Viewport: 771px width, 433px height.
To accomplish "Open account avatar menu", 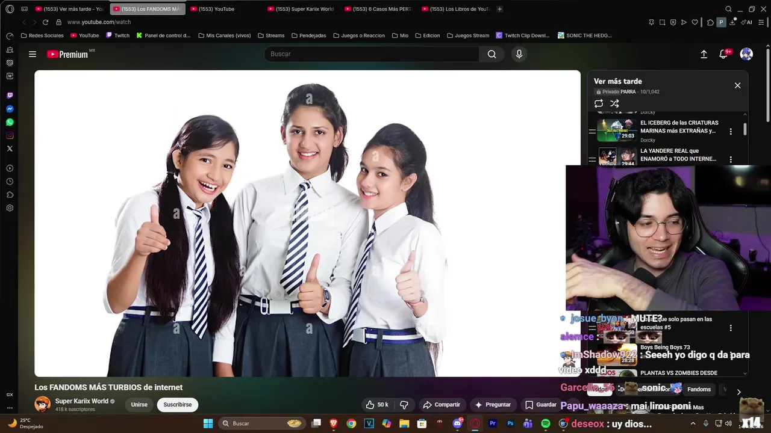I will coord(746,54).
